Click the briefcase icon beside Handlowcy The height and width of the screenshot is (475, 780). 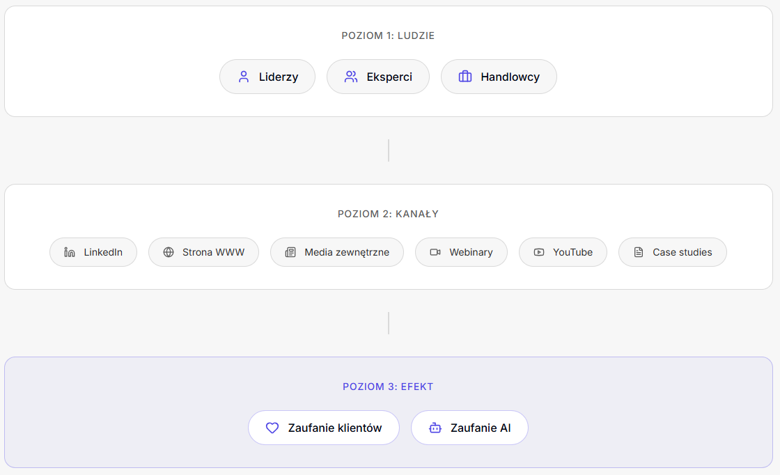465,77
